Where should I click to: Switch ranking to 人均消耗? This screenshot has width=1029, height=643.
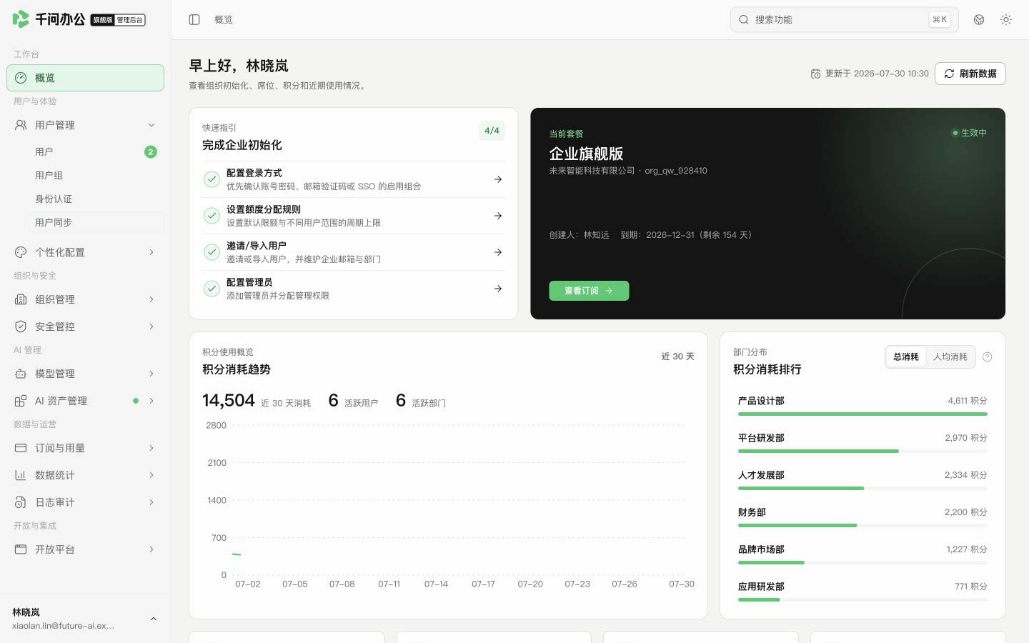click(x=950, y=357)
